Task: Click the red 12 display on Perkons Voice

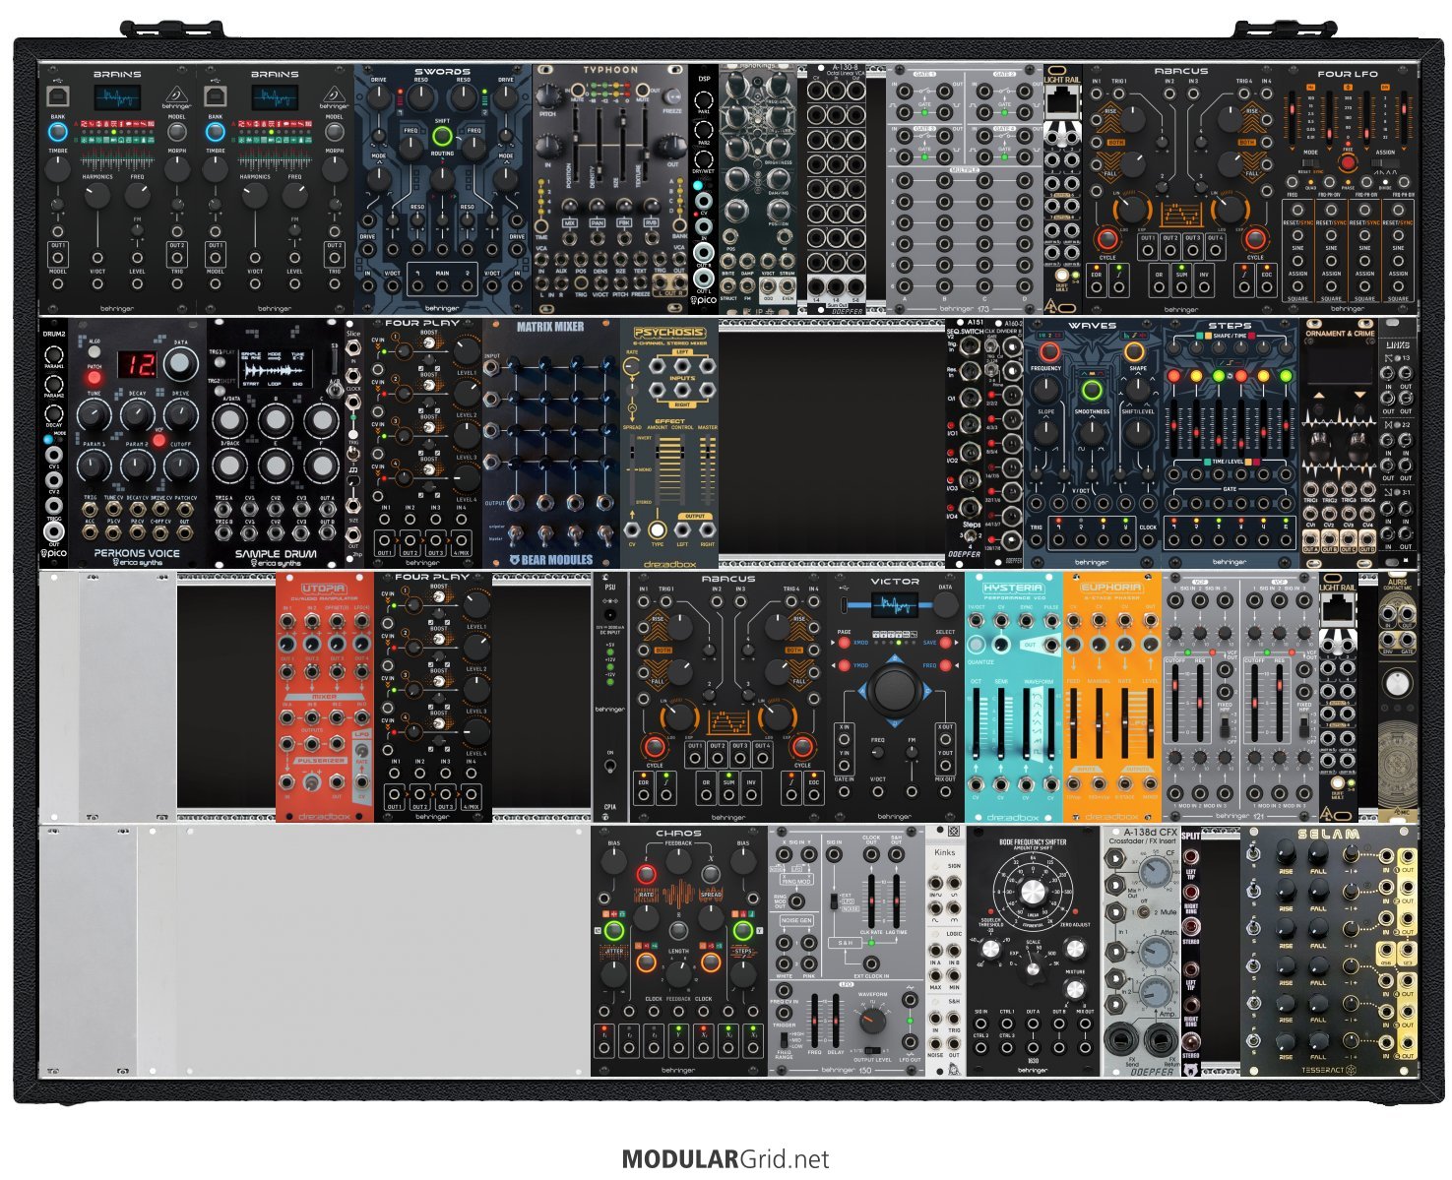Action: coord(138,366)
